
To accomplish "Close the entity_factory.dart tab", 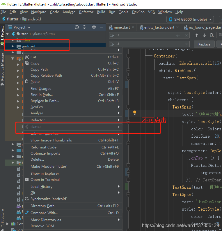I will click(x=177, y=27).
